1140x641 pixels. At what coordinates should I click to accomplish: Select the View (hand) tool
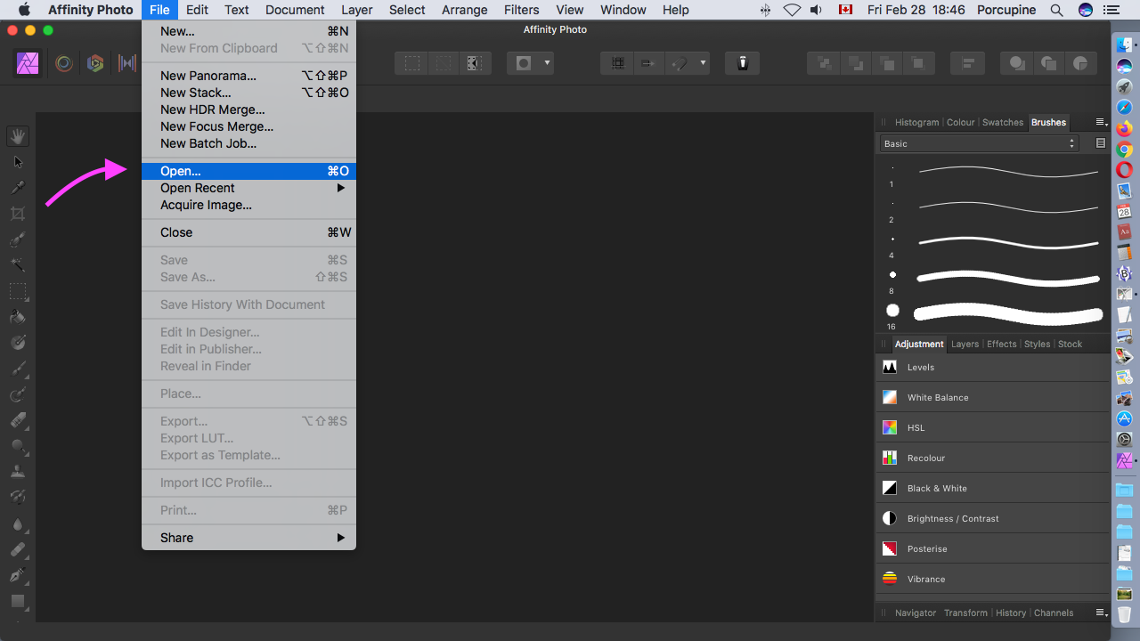18,136
